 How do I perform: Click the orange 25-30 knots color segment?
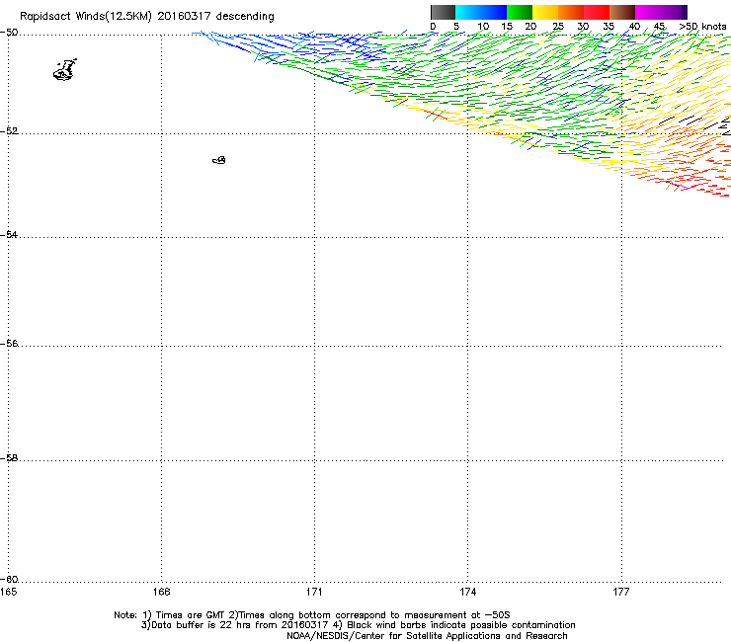pyautogui.click(x=571, y=12)
